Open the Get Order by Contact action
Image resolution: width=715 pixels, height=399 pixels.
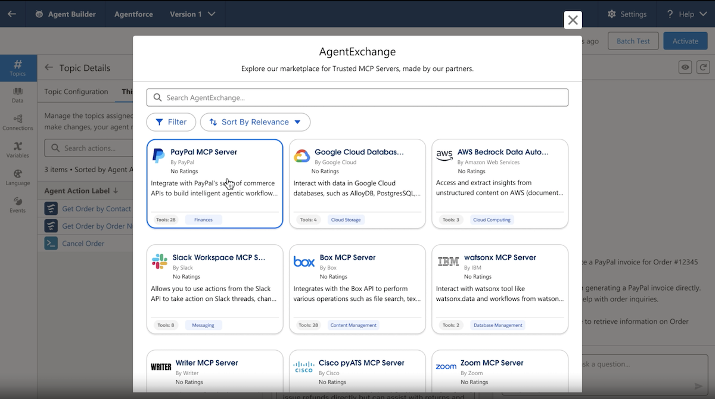tap(97, 209)
